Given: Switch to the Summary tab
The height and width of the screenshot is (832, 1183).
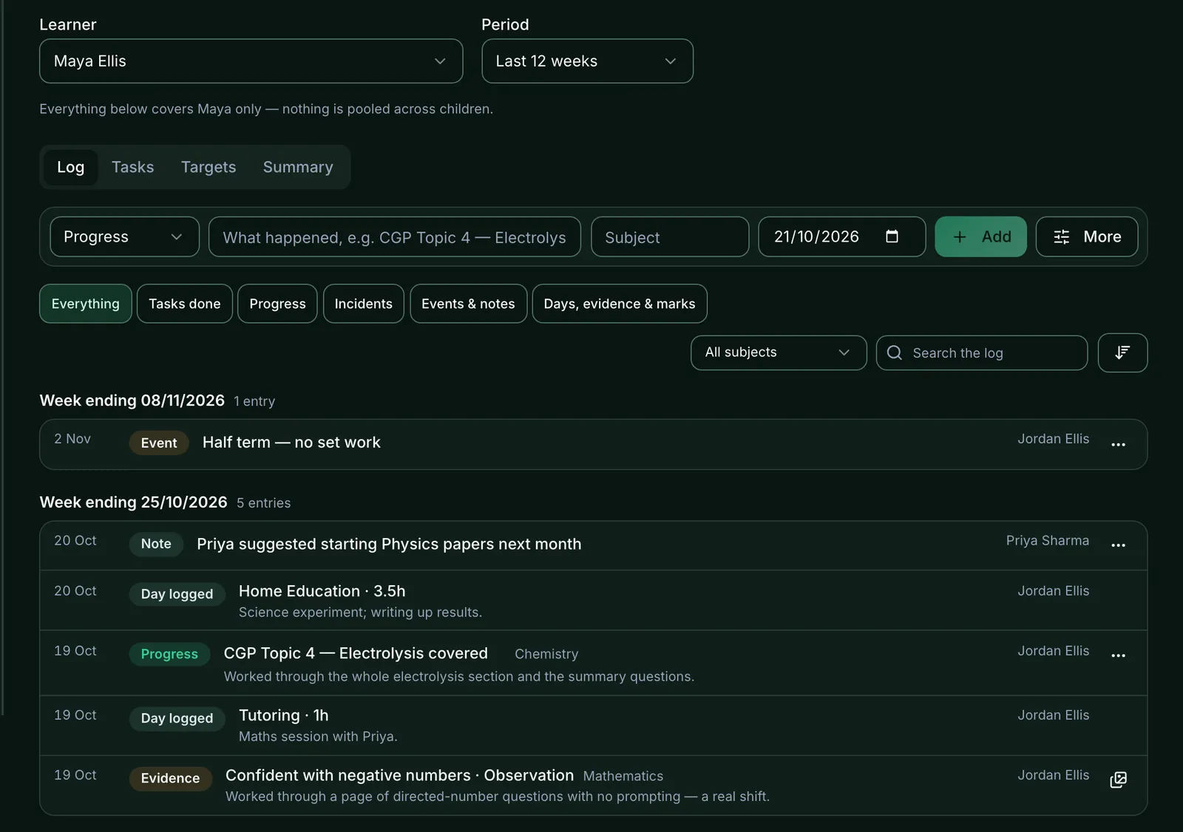Looking at the screenshot, I should coord(298,167).
